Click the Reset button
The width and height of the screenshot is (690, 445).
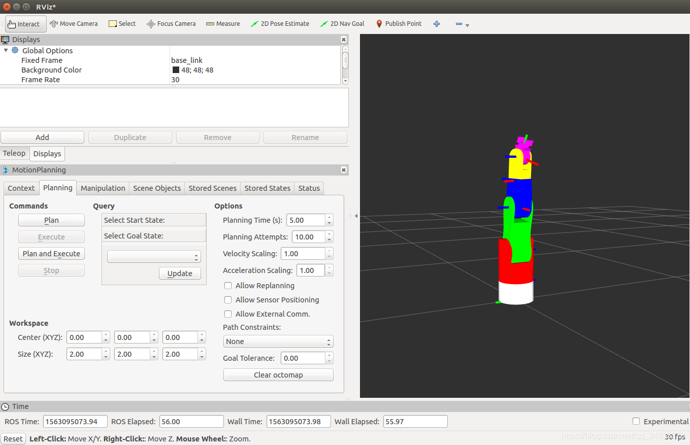pyautogui.click(x=13, y=439)
